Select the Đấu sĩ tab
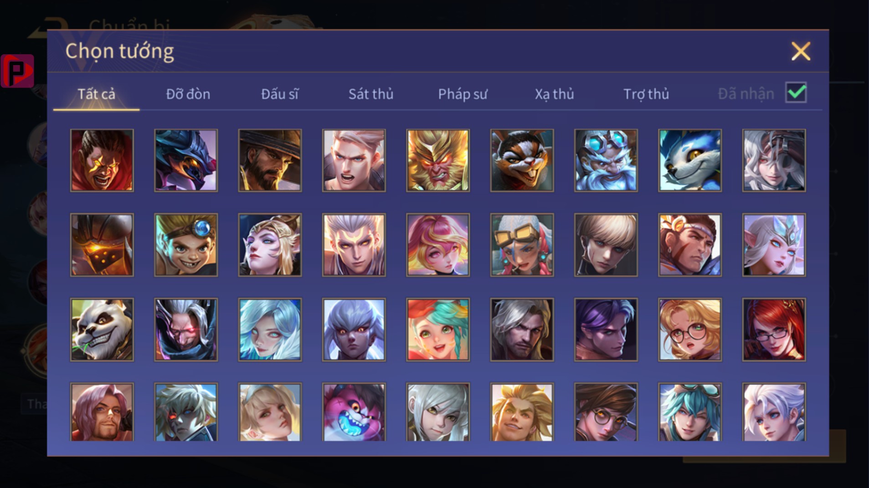 click(x=280, y=94)
